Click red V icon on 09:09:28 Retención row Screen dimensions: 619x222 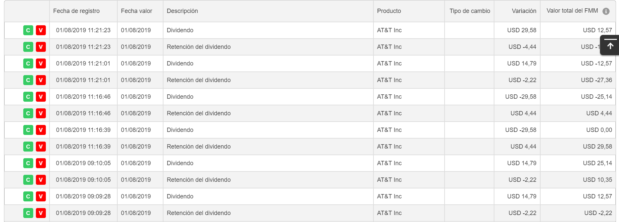tap(41, 213)
